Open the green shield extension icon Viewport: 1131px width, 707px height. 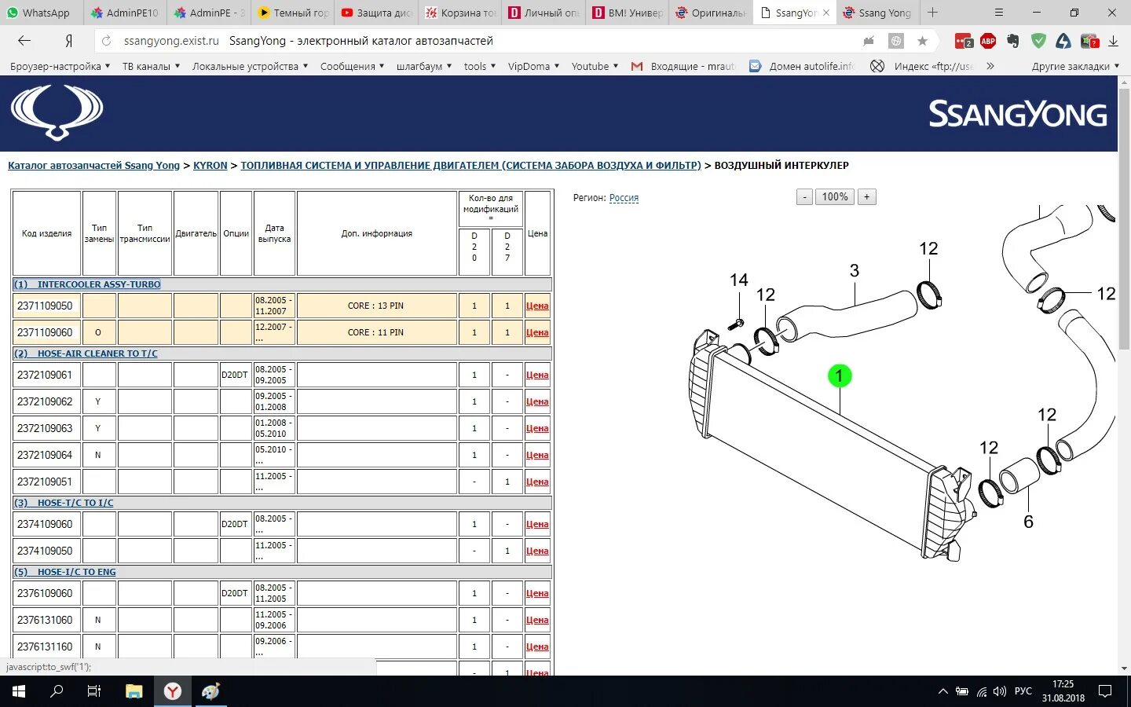[x=1038, y=41]
